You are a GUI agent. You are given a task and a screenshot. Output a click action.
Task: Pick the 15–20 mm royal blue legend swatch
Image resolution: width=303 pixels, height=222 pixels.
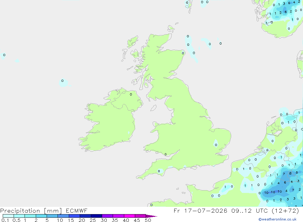tap(75, 216)
